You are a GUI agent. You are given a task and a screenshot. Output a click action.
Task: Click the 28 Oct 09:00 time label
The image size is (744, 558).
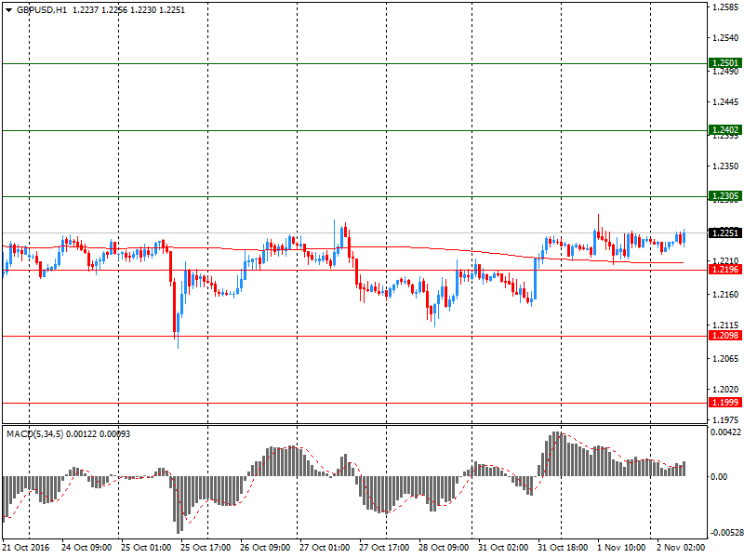tap(444, 548)
